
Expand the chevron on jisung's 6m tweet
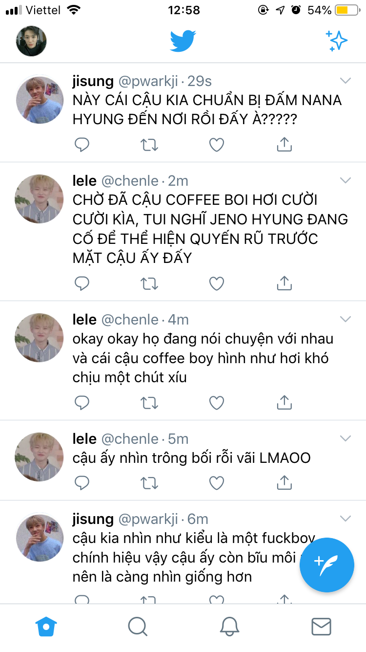point(346,519)
